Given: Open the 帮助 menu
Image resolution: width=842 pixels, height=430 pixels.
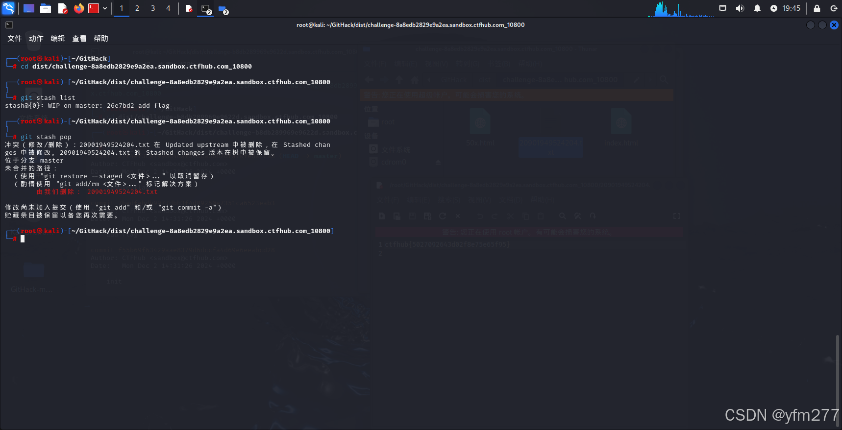Looking at the screenshot, I should (101, 38).
